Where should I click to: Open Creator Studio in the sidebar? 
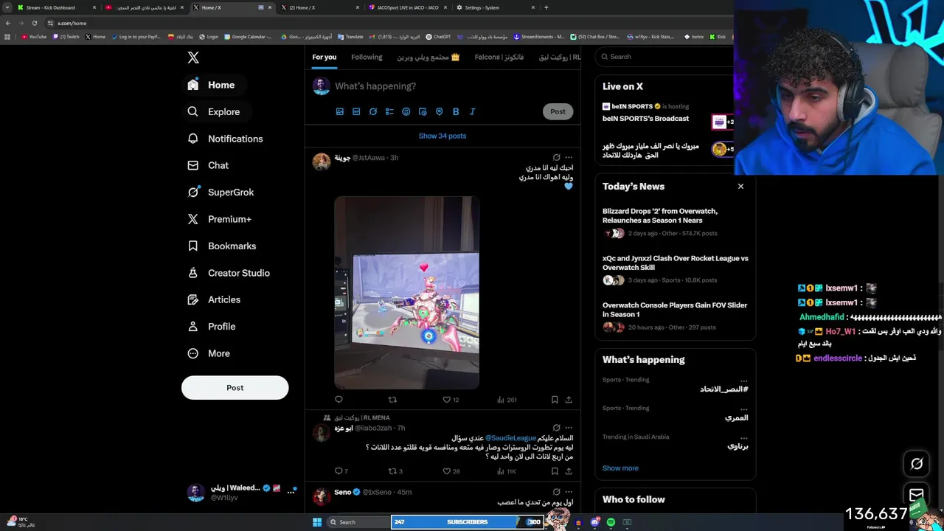pyautogui.click(x=229, y=273)
